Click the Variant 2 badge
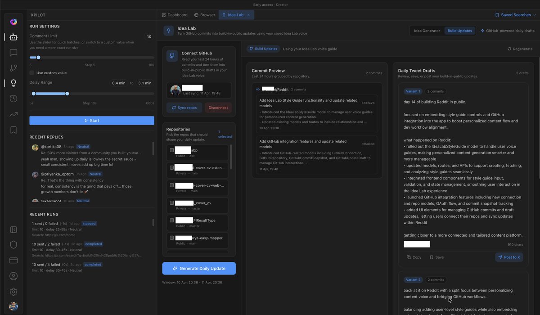The image size is (540, 315). (413, 280)
